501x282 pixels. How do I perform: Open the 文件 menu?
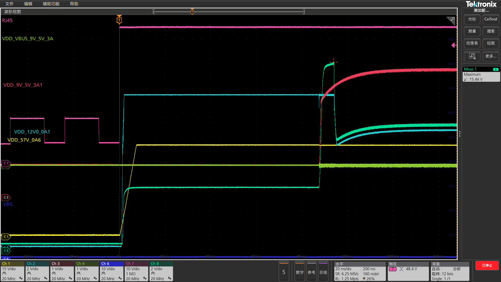pos(9,4)
